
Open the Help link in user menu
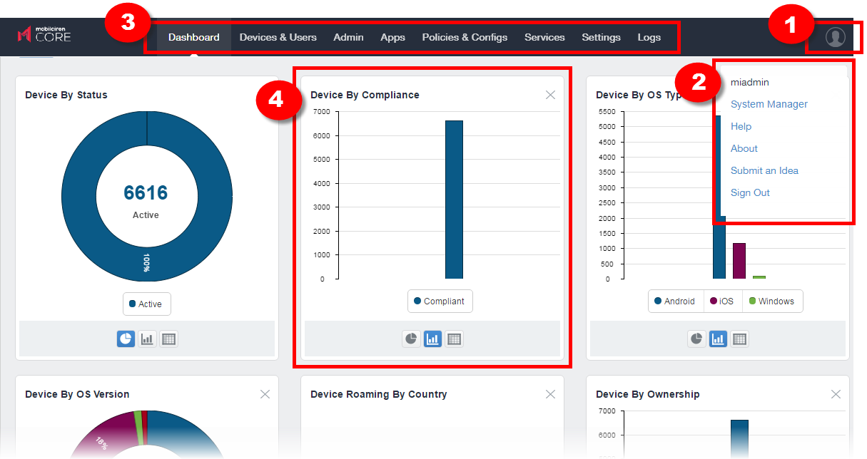click(x=741, y=126)
